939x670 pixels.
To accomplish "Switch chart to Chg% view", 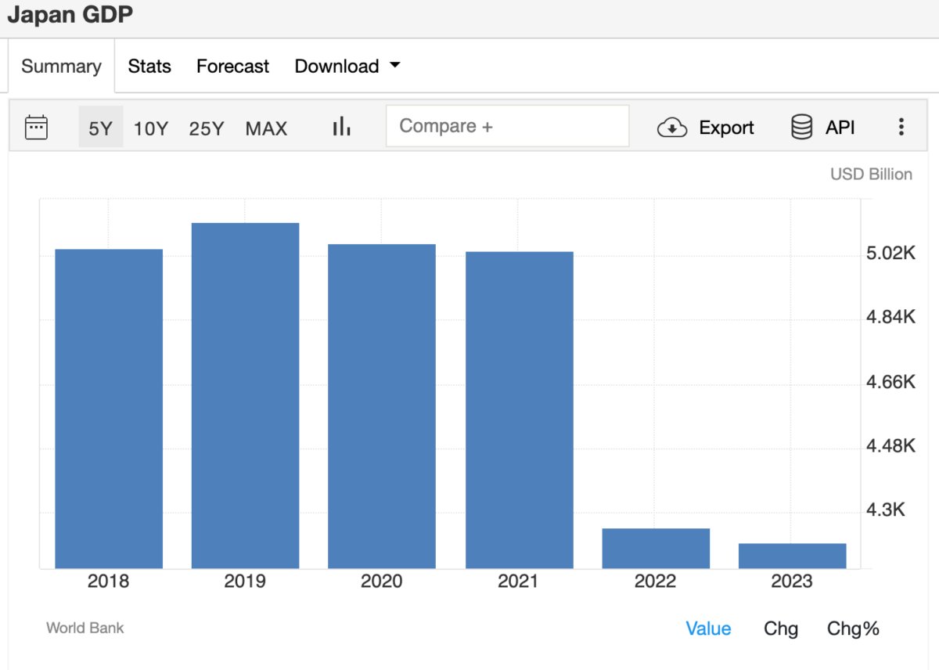I will click(x=853, y=629).
